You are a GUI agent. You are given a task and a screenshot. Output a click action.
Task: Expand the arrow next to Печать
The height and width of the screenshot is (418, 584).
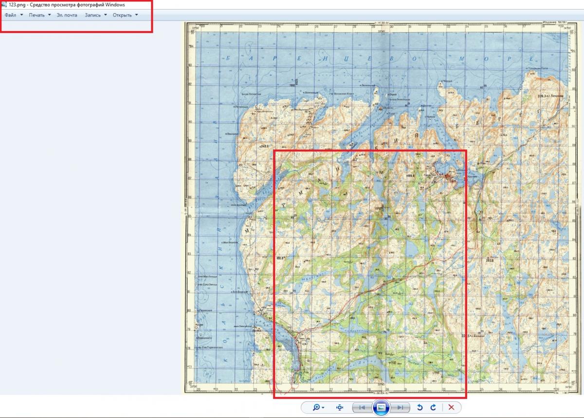[49, 15]
